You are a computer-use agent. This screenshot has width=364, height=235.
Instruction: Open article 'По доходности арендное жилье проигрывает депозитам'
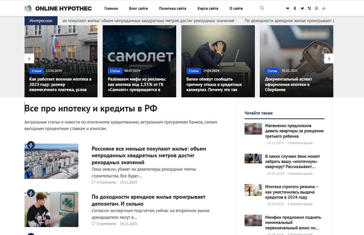[149, 200]
